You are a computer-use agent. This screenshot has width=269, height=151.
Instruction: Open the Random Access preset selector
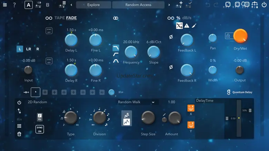[138, 5]
